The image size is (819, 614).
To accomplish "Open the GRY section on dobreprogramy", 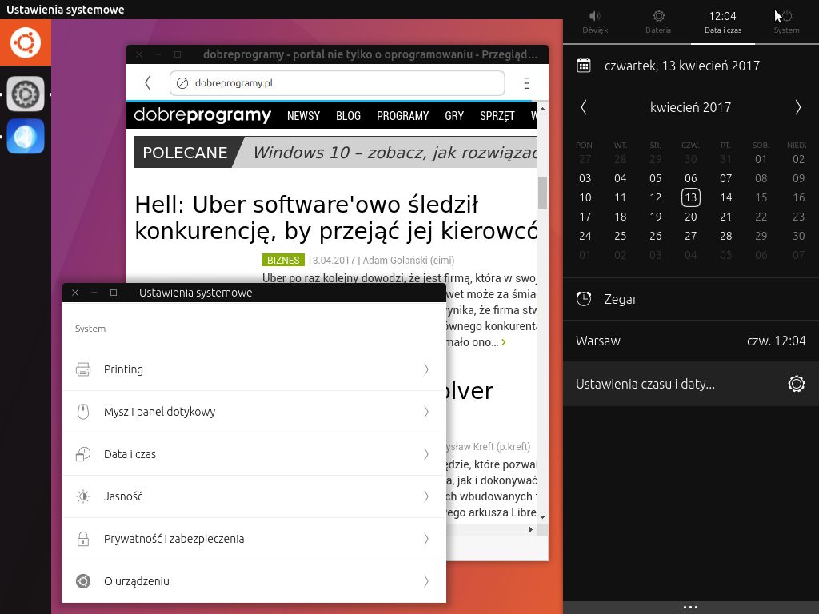I will (x=454, y=115).
